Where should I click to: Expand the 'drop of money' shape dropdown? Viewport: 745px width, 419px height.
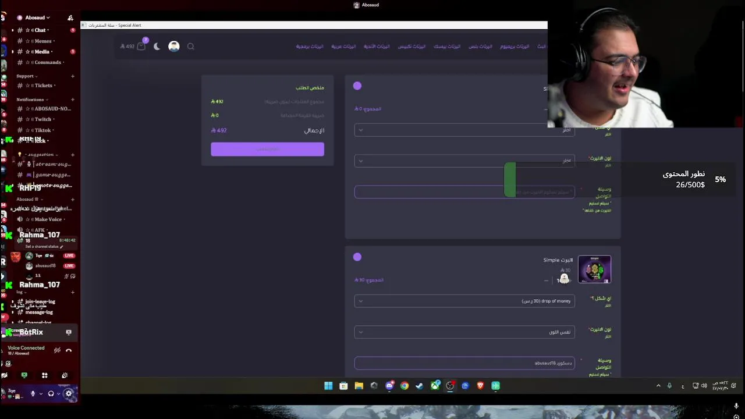(464, 301)
